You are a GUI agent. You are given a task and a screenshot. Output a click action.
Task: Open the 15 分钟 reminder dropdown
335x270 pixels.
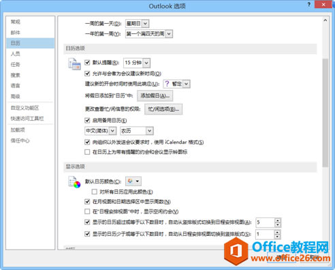click(x=137, y=63)
